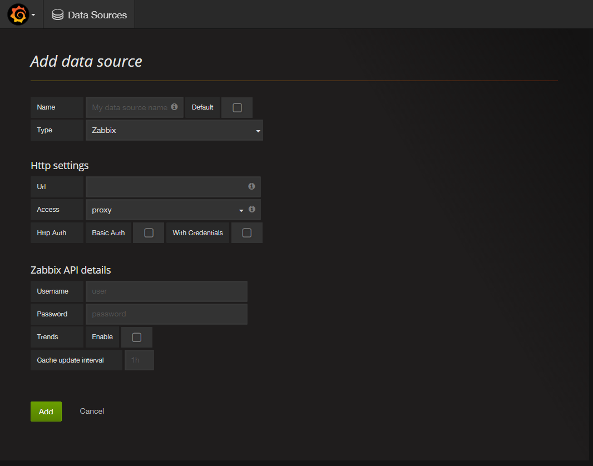Enable the Default data source checkbox
Screen dimensions: 593x466
pos(237,108)
